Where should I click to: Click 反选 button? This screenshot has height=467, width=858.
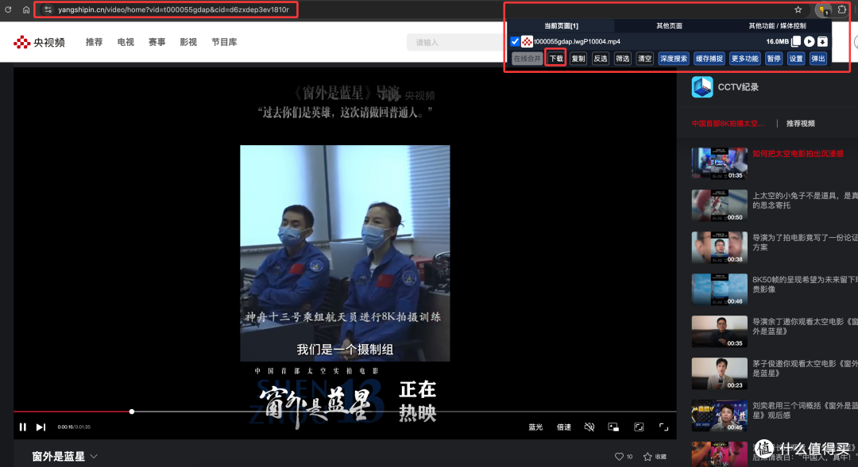(x=601, y=59)
